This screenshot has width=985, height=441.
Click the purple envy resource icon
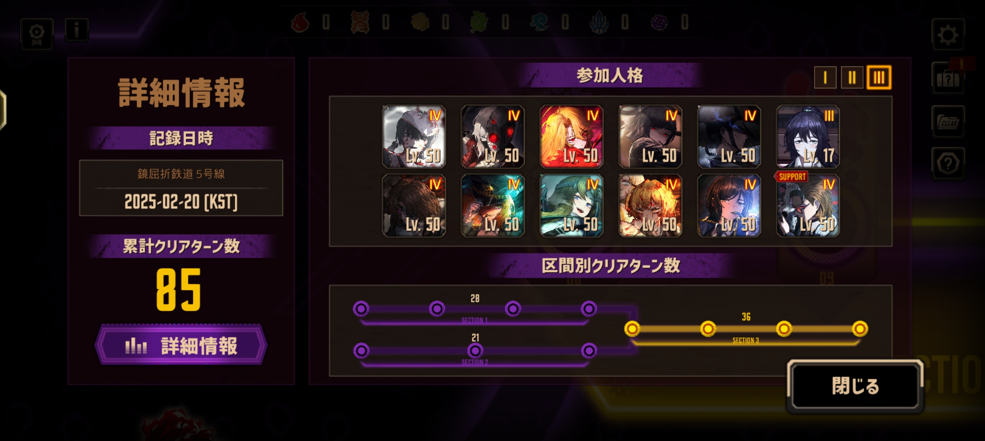click(659, 22)
